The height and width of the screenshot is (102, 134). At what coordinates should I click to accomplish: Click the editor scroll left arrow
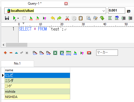click(3, 45)
